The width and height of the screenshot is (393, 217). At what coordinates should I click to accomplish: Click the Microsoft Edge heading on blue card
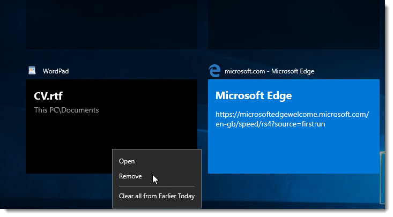click(x=254, y=95)
